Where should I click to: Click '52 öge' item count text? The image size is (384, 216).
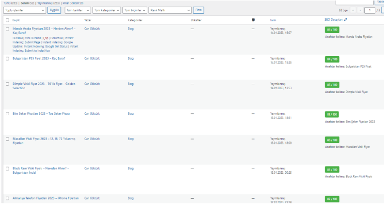tap(343, 10)
